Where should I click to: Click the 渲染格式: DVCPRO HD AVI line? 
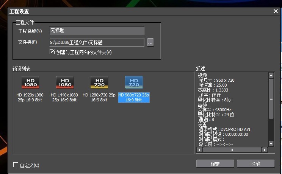[x=224, y=129]
